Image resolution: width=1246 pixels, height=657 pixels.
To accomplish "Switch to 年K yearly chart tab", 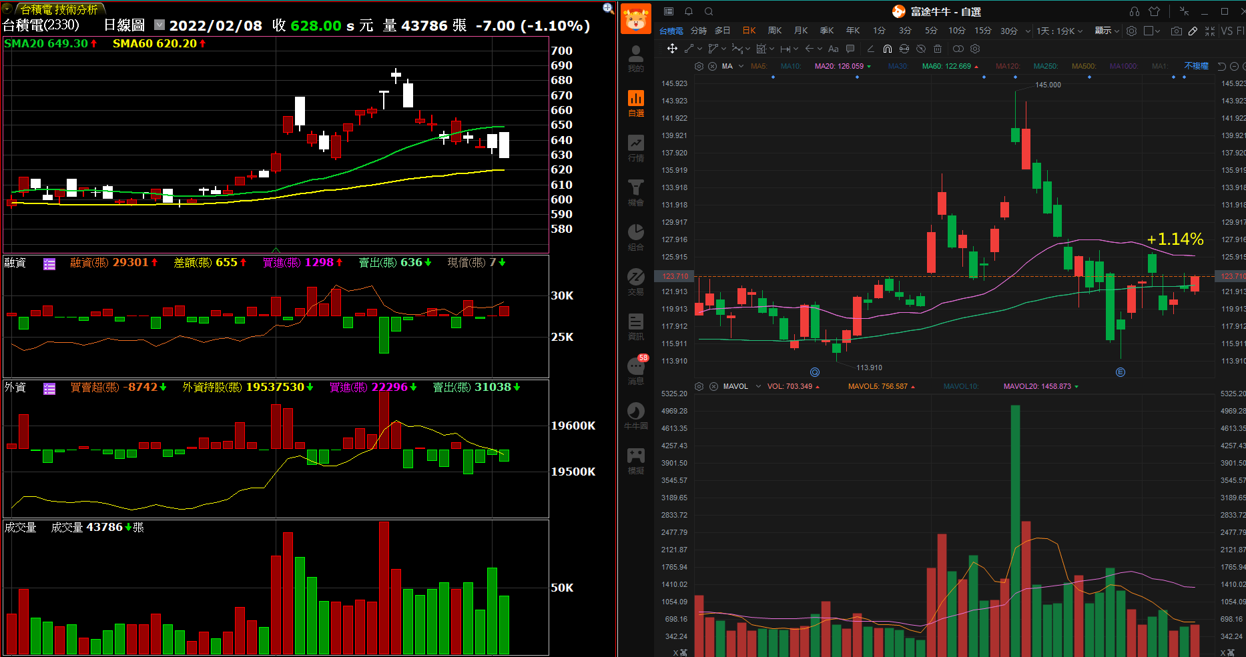I will pyautogui.click(x=853, y=31).
